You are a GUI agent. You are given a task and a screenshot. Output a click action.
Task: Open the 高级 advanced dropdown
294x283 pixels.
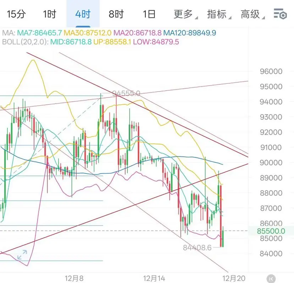pyautogui.click(x=252, y=14)
